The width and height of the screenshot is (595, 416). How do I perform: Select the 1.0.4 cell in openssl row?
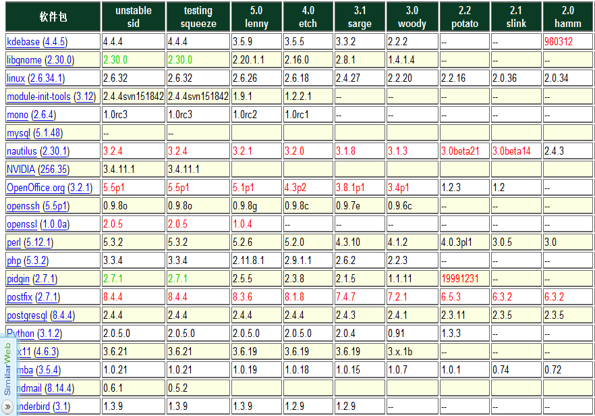coord(256,224)
